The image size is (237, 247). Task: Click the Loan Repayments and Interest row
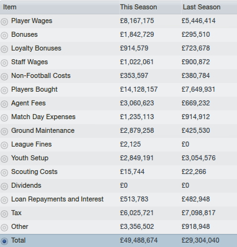pos(118,200)
